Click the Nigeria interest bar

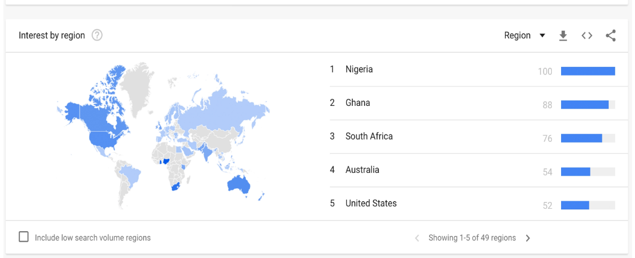click(587, 71)
